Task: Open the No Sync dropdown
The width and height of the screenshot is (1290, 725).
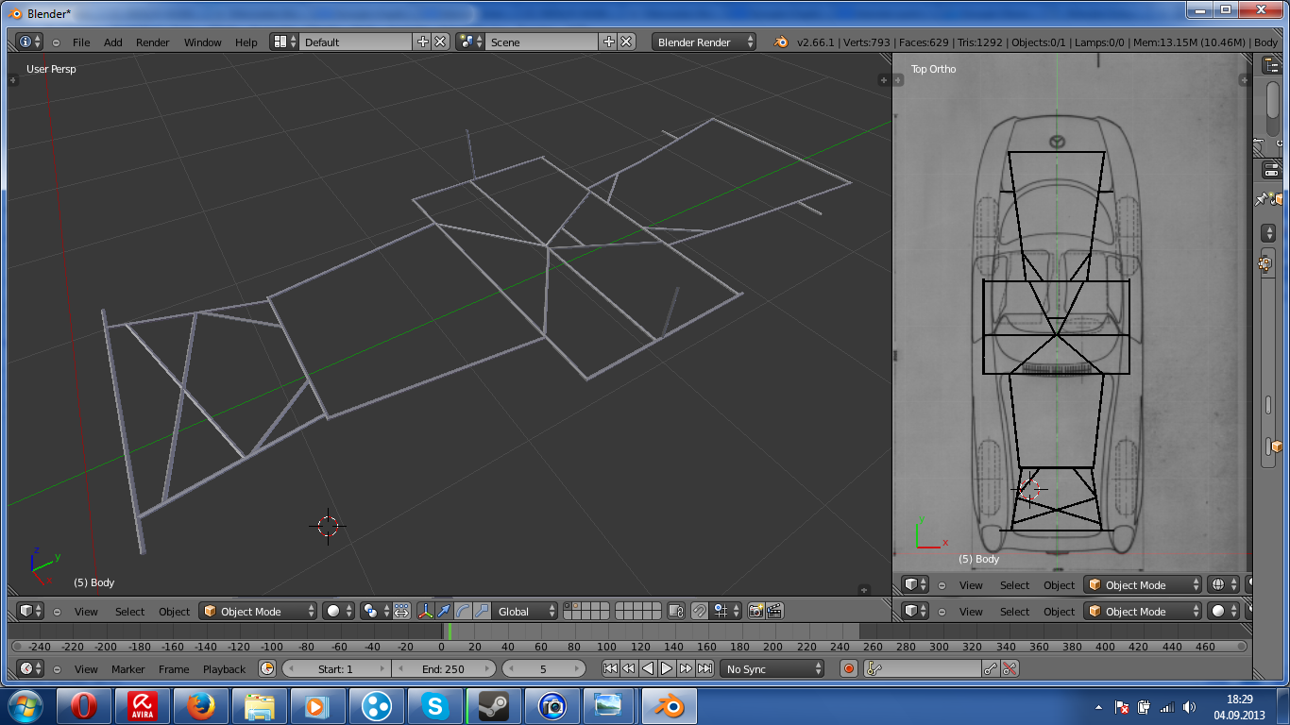Action: (x=772, y=668)
